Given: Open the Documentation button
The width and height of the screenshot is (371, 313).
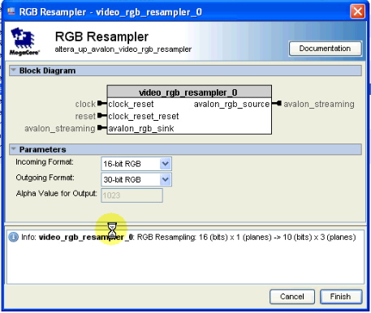Looking at the screenshot, I should point(325,49).
